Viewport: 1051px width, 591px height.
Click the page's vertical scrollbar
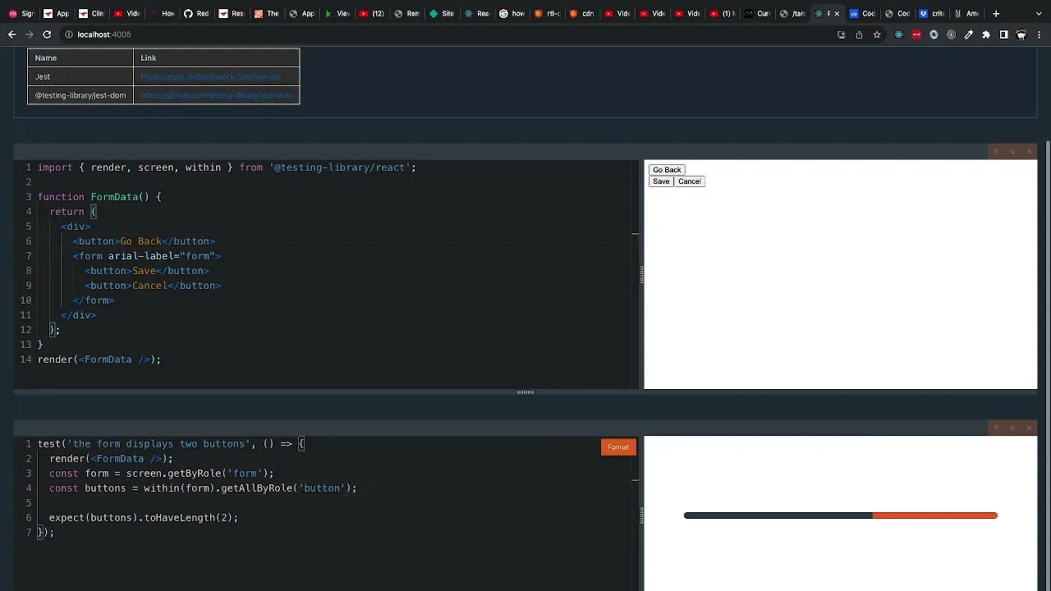point(1047,318)
